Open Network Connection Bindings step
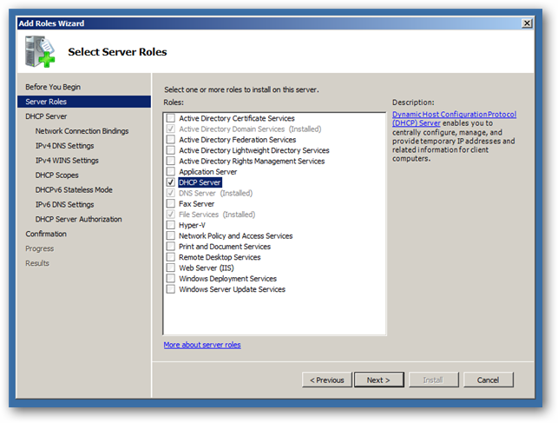 click(82, 131)
